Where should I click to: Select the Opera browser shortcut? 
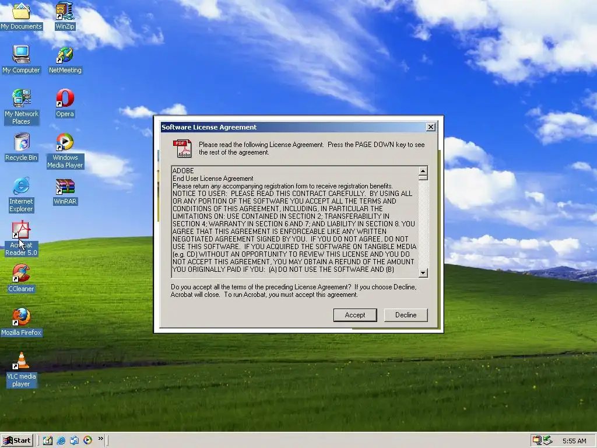pyautogui.click(x=65, y=103)
